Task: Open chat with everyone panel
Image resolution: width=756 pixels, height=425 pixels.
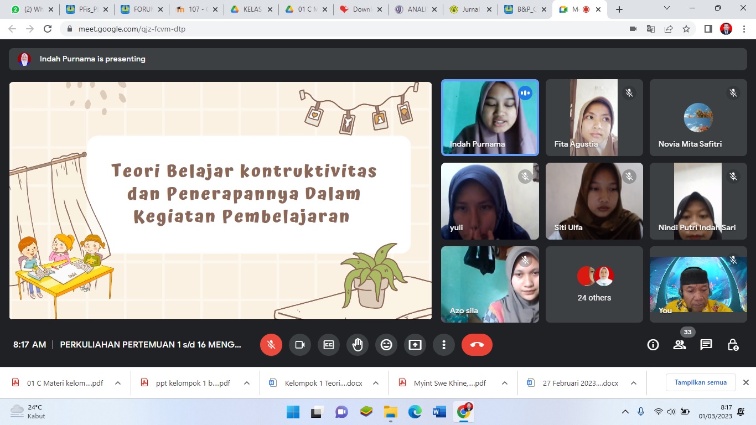Action: click(706, 345)
